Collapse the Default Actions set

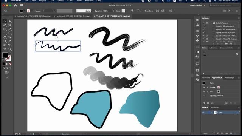tap(210, 23)
